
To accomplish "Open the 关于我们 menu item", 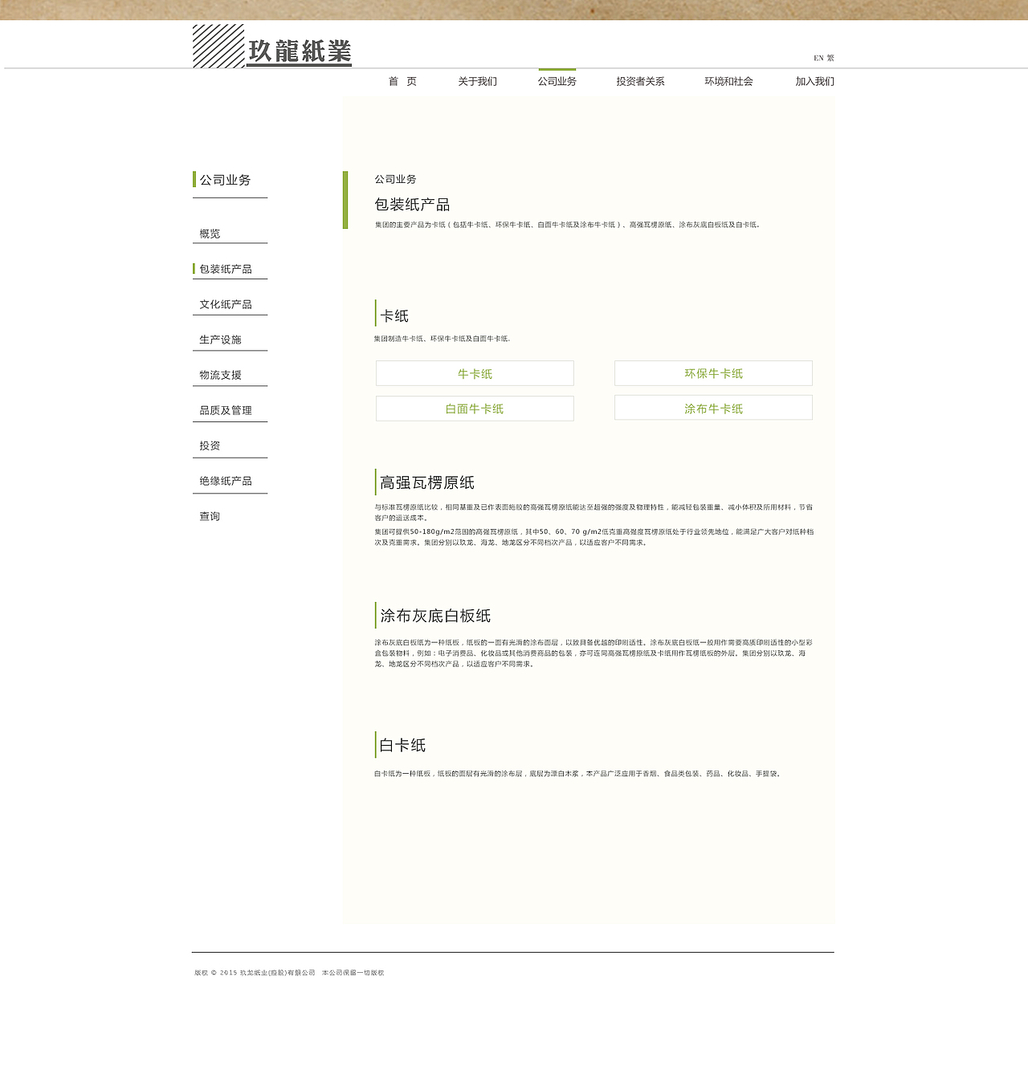I will tap(477, 82).
